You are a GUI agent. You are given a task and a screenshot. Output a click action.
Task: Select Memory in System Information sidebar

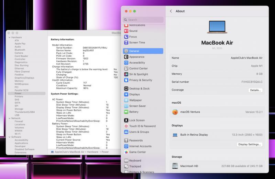coord(19,81)
